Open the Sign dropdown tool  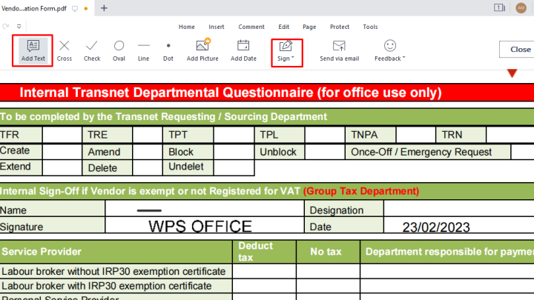click(x=286, y=51)
